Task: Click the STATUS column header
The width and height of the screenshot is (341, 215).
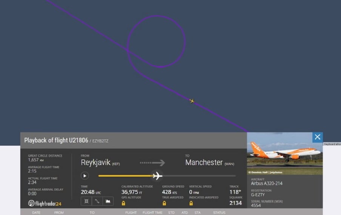Action: [x=219, y=213]
